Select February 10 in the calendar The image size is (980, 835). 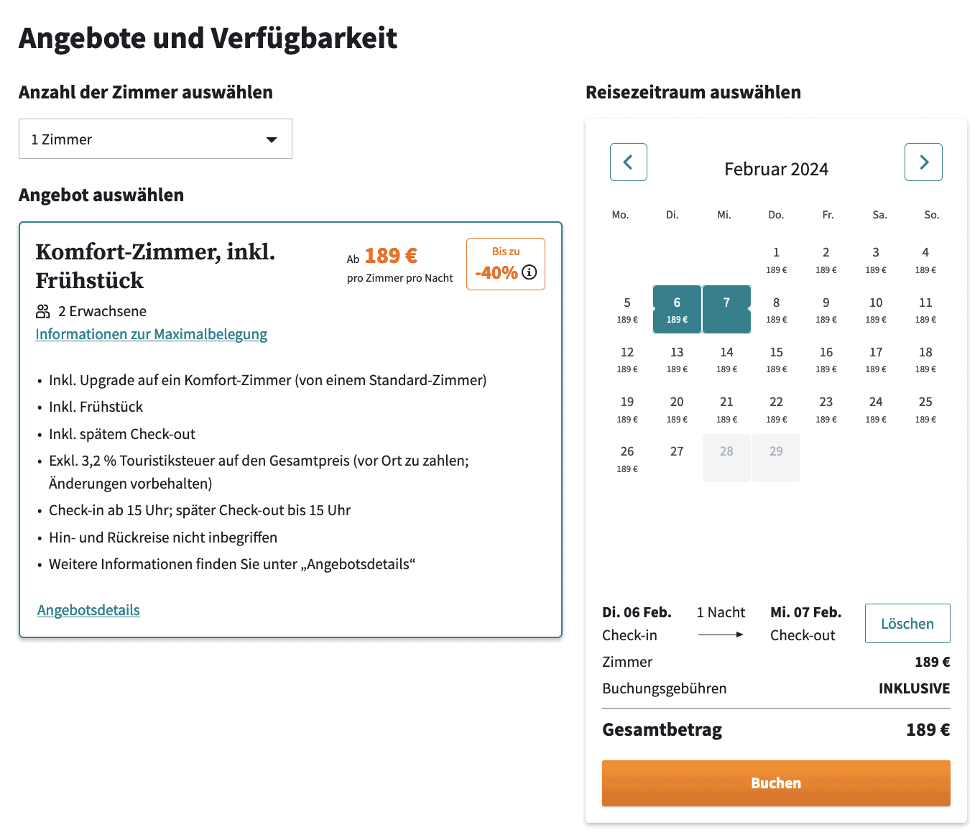tap(876, 309)
